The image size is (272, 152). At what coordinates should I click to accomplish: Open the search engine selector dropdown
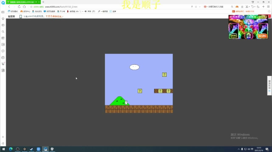[x=206, y=7]
